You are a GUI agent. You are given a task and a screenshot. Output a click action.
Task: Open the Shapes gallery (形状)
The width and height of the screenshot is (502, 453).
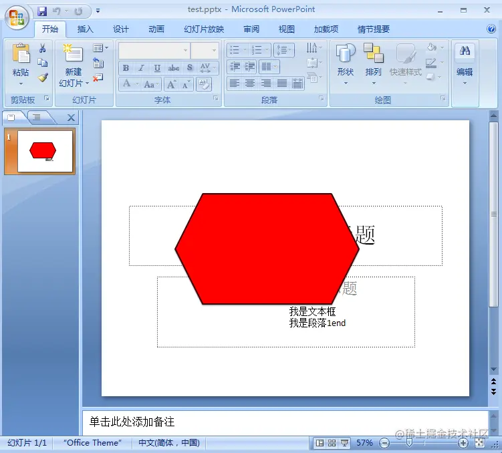(346, 64)
